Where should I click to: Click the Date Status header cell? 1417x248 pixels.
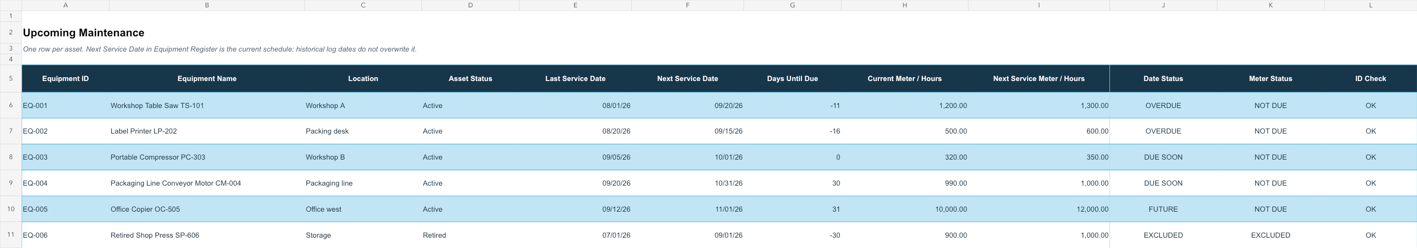1163,79
